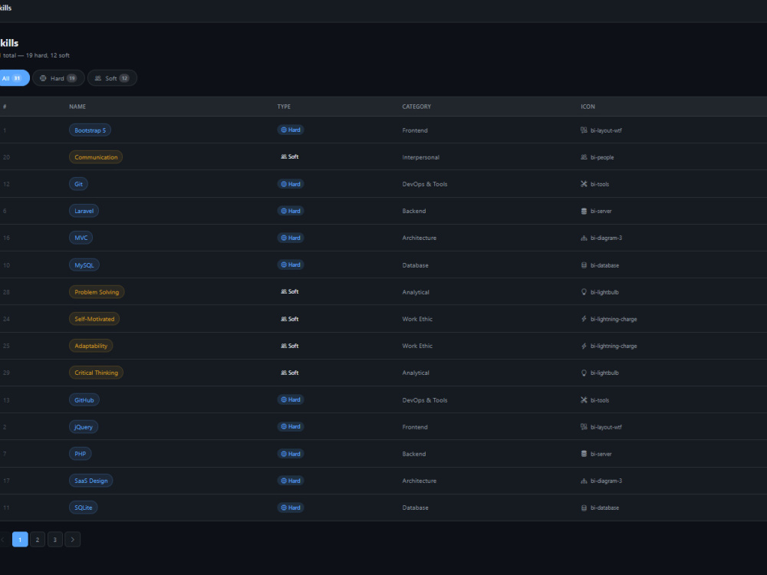Click DevOps & Tools category in Git row
This screenshot has width=767, height=575.
pos(425,184)
